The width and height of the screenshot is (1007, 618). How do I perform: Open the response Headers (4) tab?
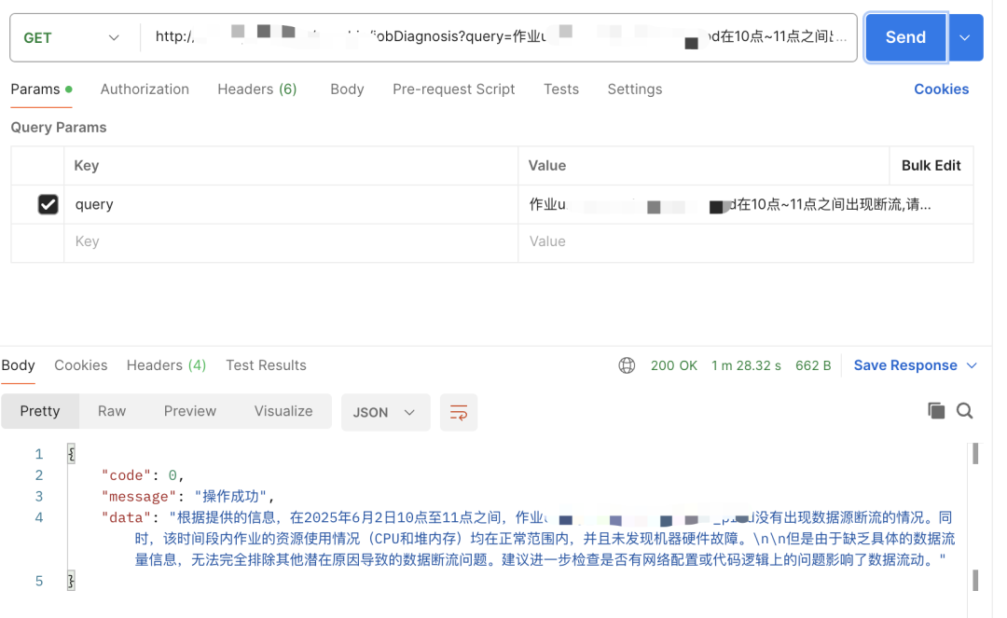pos(166,365)
